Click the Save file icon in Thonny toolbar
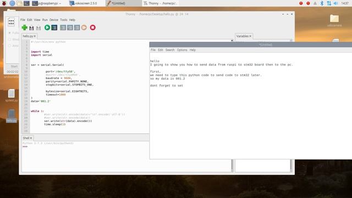Image resolution: width=352 pixels, height=198 pixels. point(38,28)
